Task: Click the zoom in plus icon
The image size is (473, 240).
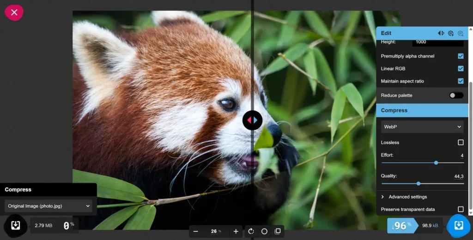Action: coord(236,231)
